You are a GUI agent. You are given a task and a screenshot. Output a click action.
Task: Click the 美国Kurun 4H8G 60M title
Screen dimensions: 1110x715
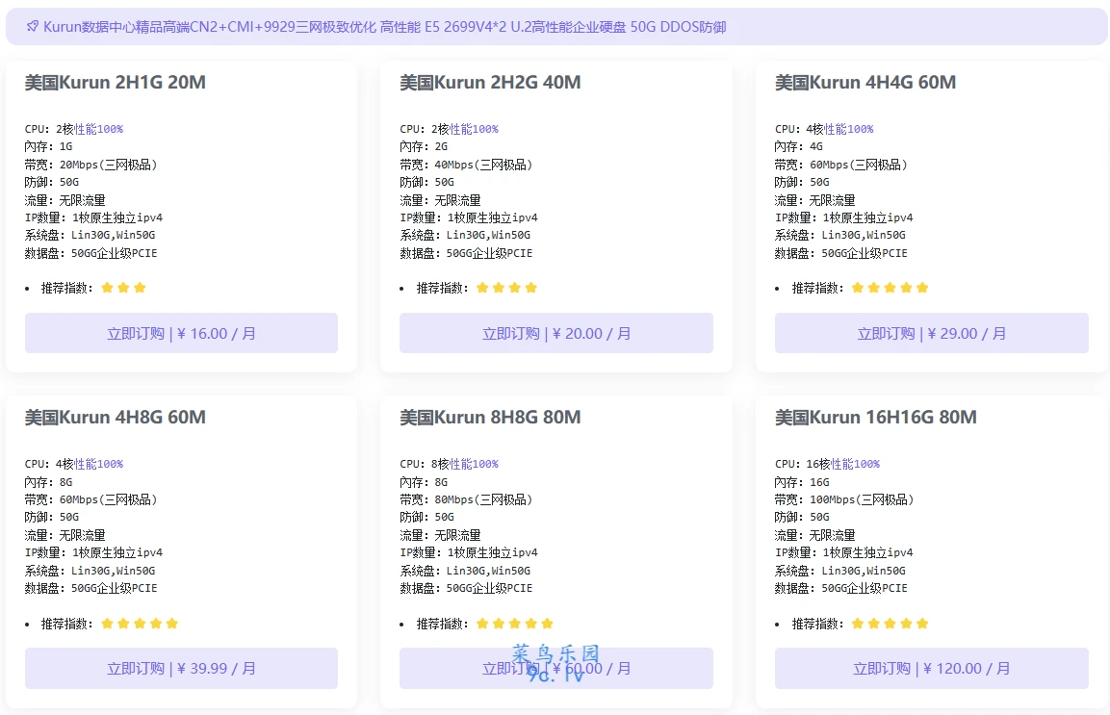[116, 417]
